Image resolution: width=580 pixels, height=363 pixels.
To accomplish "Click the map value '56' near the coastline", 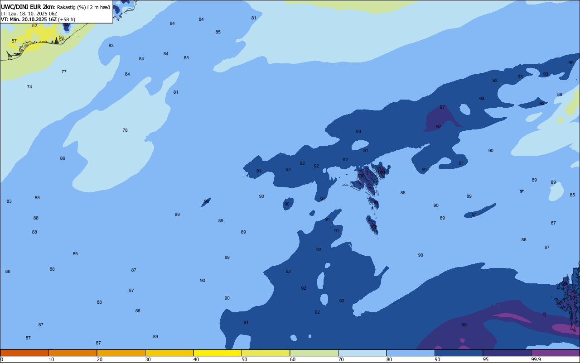I will pyautogui.click(x=61, y=38).
